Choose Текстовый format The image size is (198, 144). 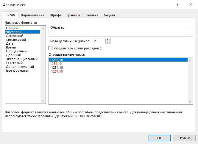pyautogui.click(x=23, y=63)
